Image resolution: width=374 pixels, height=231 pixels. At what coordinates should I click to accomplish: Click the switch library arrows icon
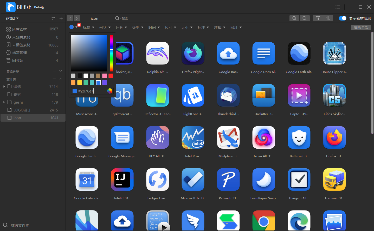pos(53,18)
